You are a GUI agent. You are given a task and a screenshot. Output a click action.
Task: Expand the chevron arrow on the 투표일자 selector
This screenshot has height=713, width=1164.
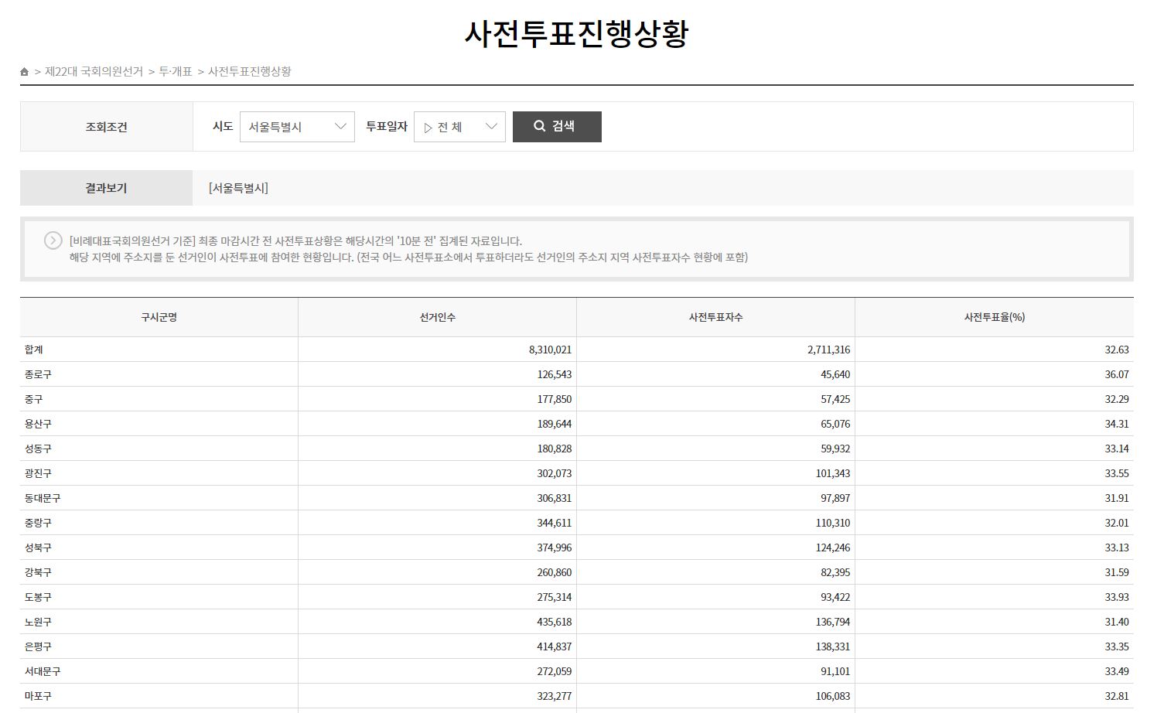(x=490, y=126)
